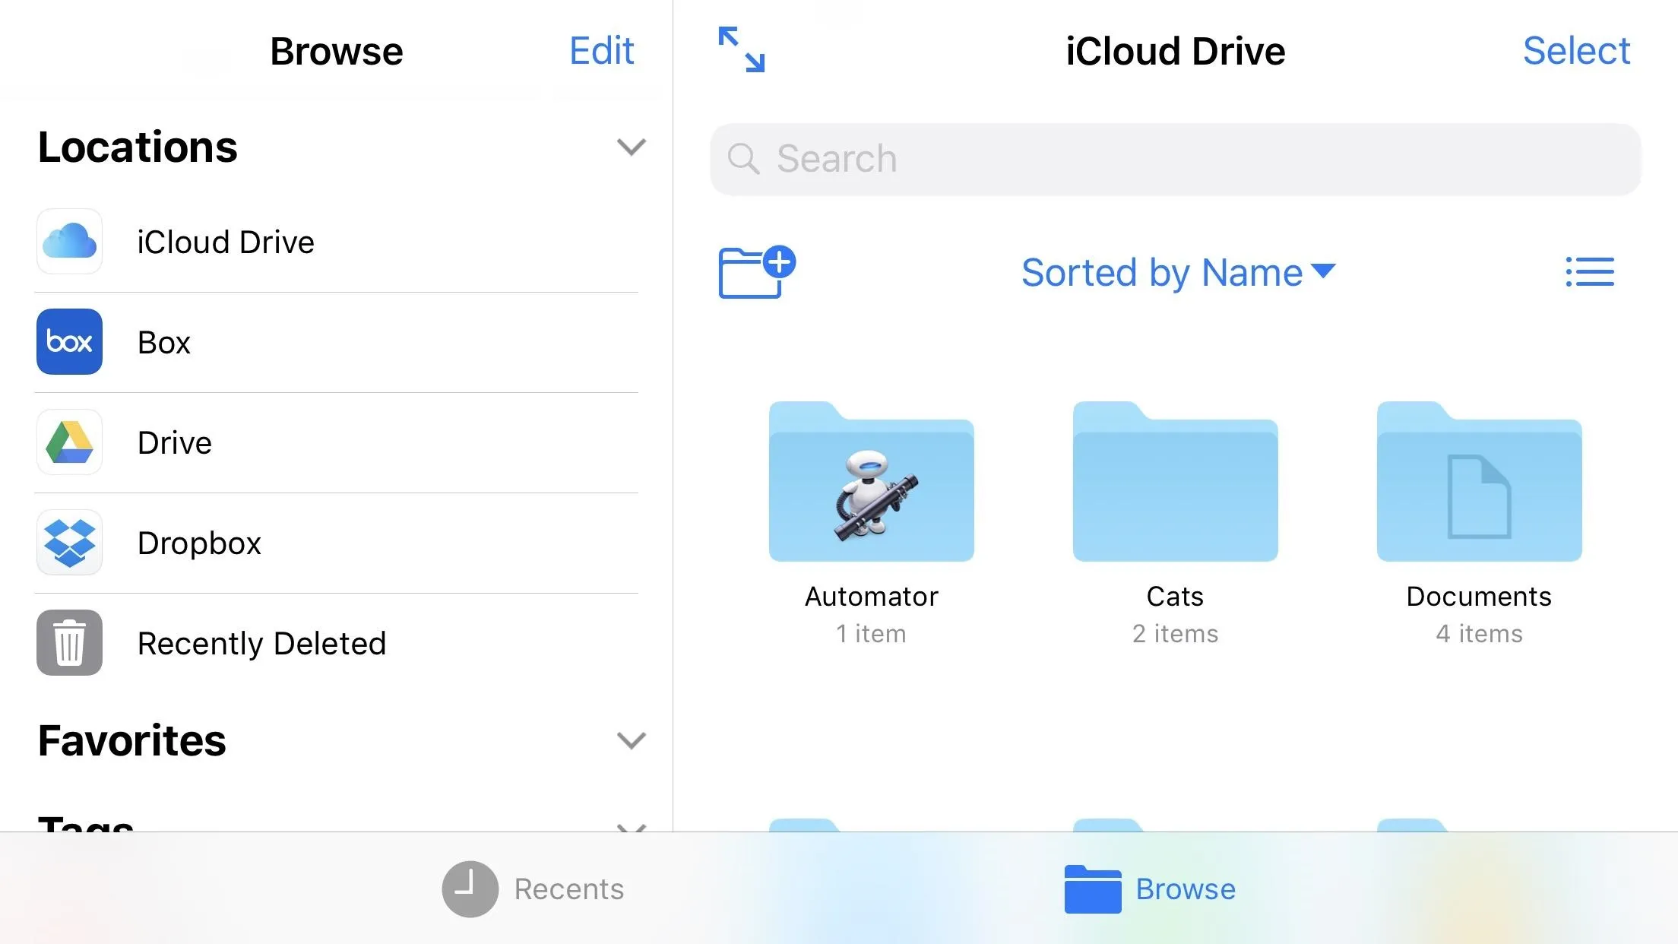Click the Select button

[1577, 49]
